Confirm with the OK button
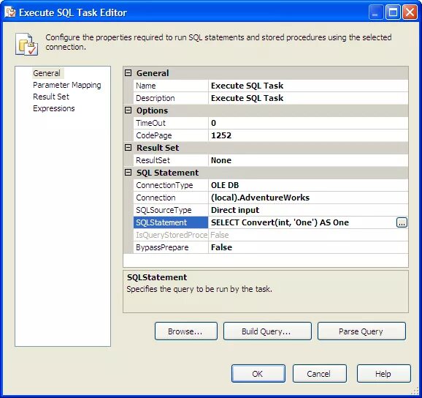The width and height of the screenshot is (422, 398). [258, 374]
